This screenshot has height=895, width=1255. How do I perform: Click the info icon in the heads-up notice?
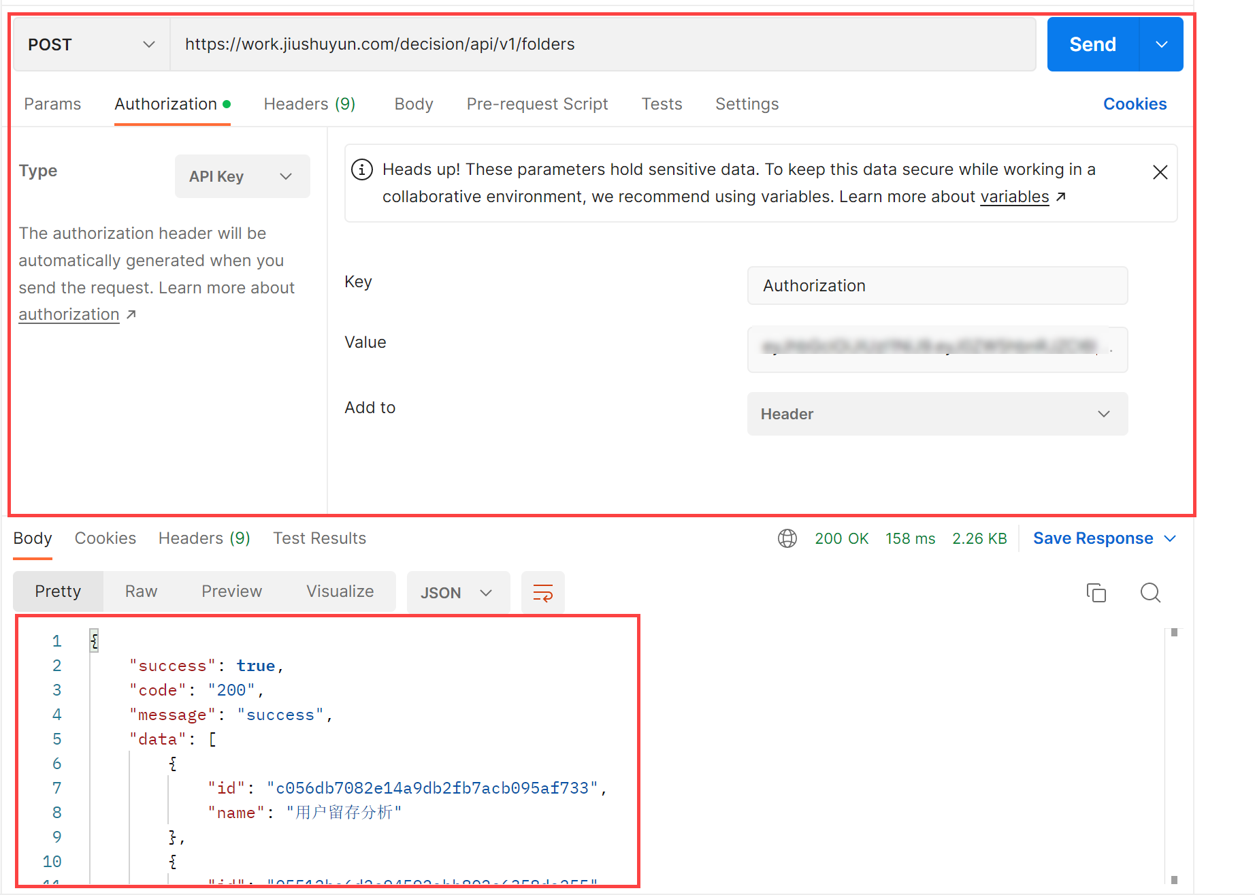coord(362,169)
